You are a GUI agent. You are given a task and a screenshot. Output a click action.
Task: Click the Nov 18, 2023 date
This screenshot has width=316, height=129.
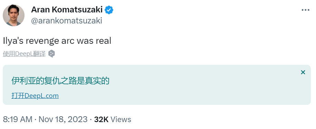point(63,119)
